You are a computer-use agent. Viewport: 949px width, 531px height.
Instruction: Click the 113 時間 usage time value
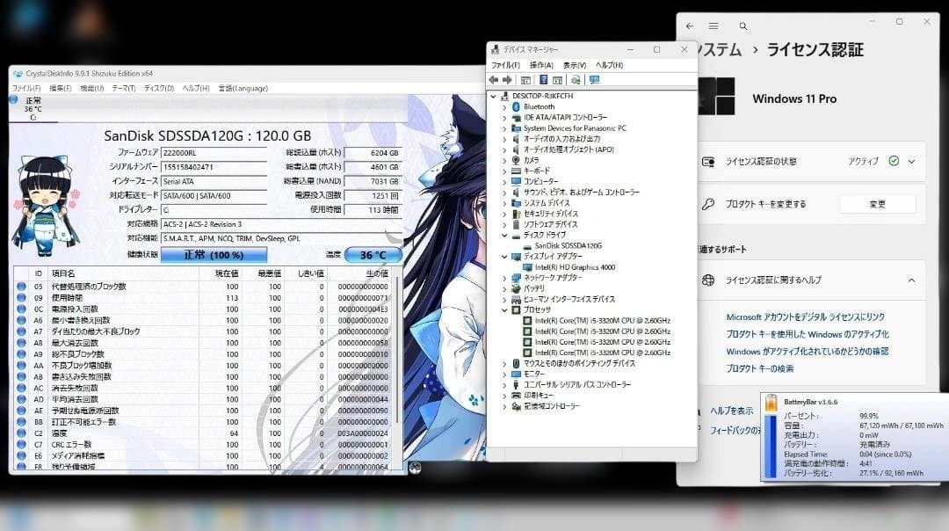point(373,210)
